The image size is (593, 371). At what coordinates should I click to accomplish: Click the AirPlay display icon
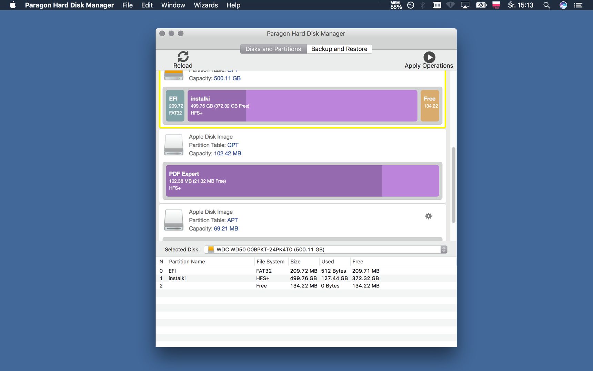(465, 5)
